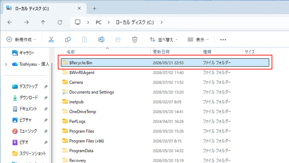Screen dimensions: 289x163
Task: Click the pin icon beside ミュージック
Action: pyautogui.click(x=46, y=131)
